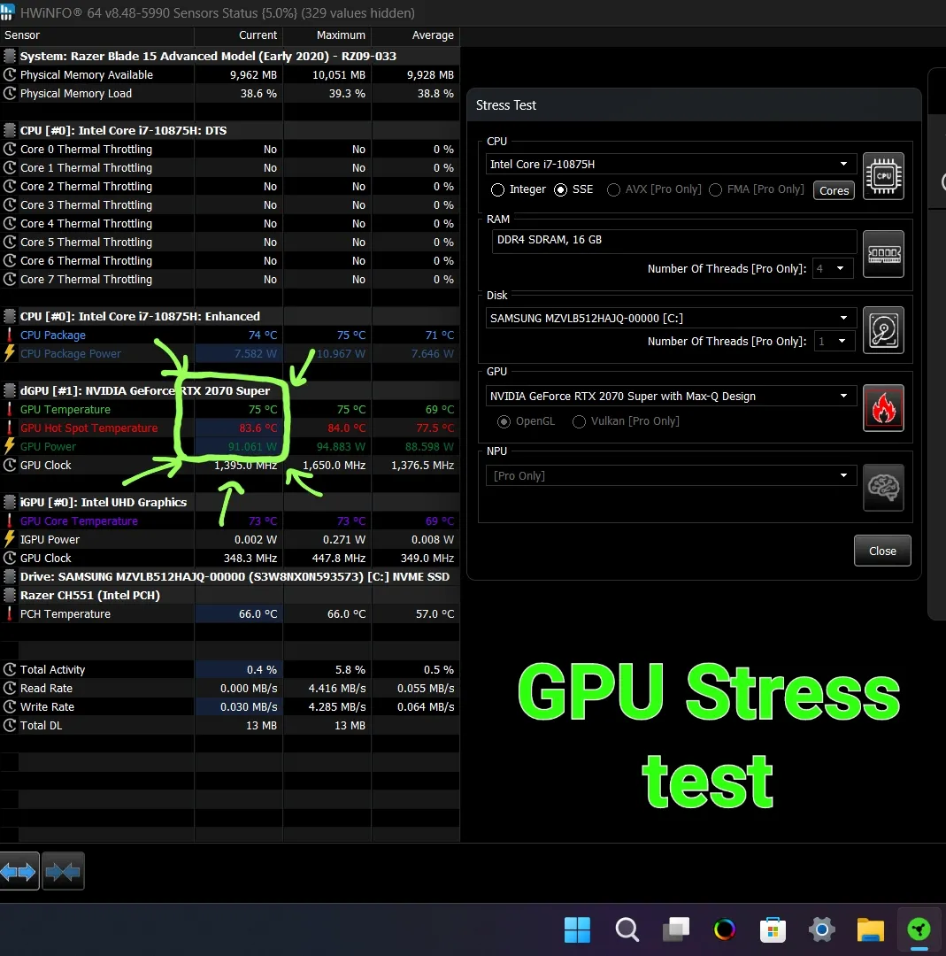This screenshot has height=956, width=946.
Task: Open the Windows Start menu
Action: click(x=577, y=929)
